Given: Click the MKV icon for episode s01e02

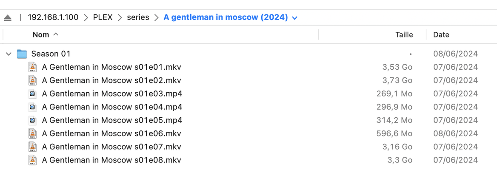Looking at the screenshot, I should point(32,80).
